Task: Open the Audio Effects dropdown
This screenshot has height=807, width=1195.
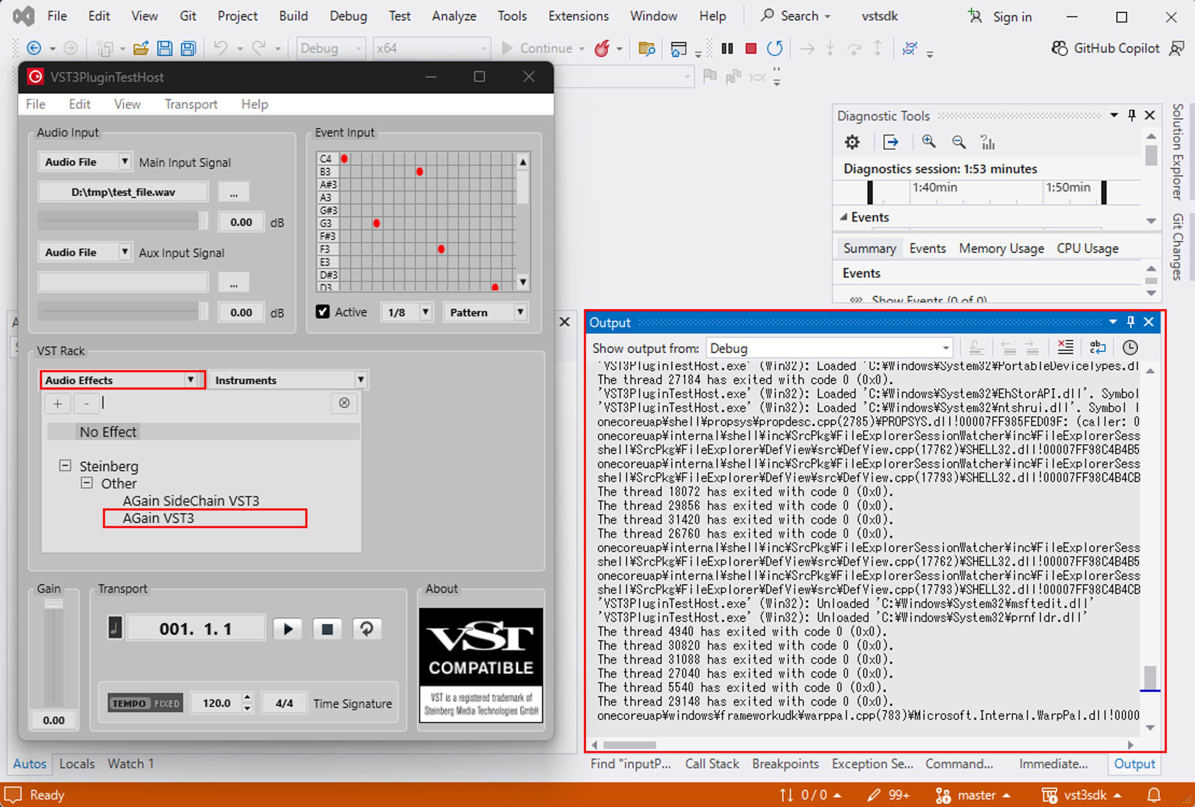Action: pyautogui.click(x=191, y=380)
